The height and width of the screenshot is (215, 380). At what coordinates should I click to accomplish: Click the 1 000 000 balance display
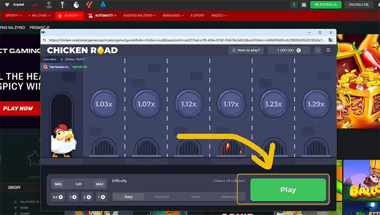(289, 50)
